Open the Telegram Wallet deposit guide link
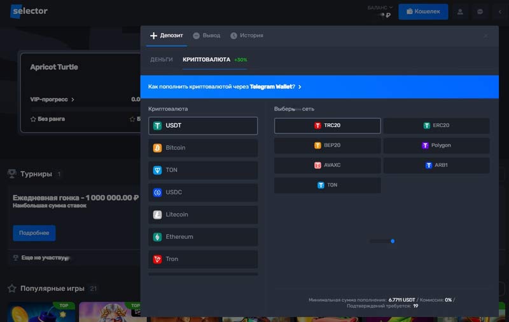 pos(225,86)
